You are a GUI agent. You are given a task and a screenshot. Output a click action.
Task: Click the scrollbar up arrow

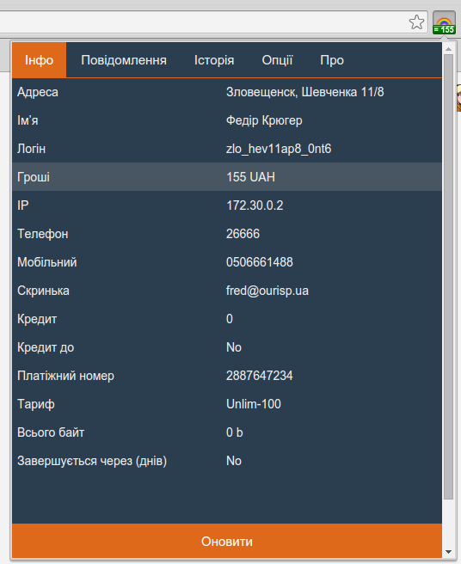[x=448, y=48]
